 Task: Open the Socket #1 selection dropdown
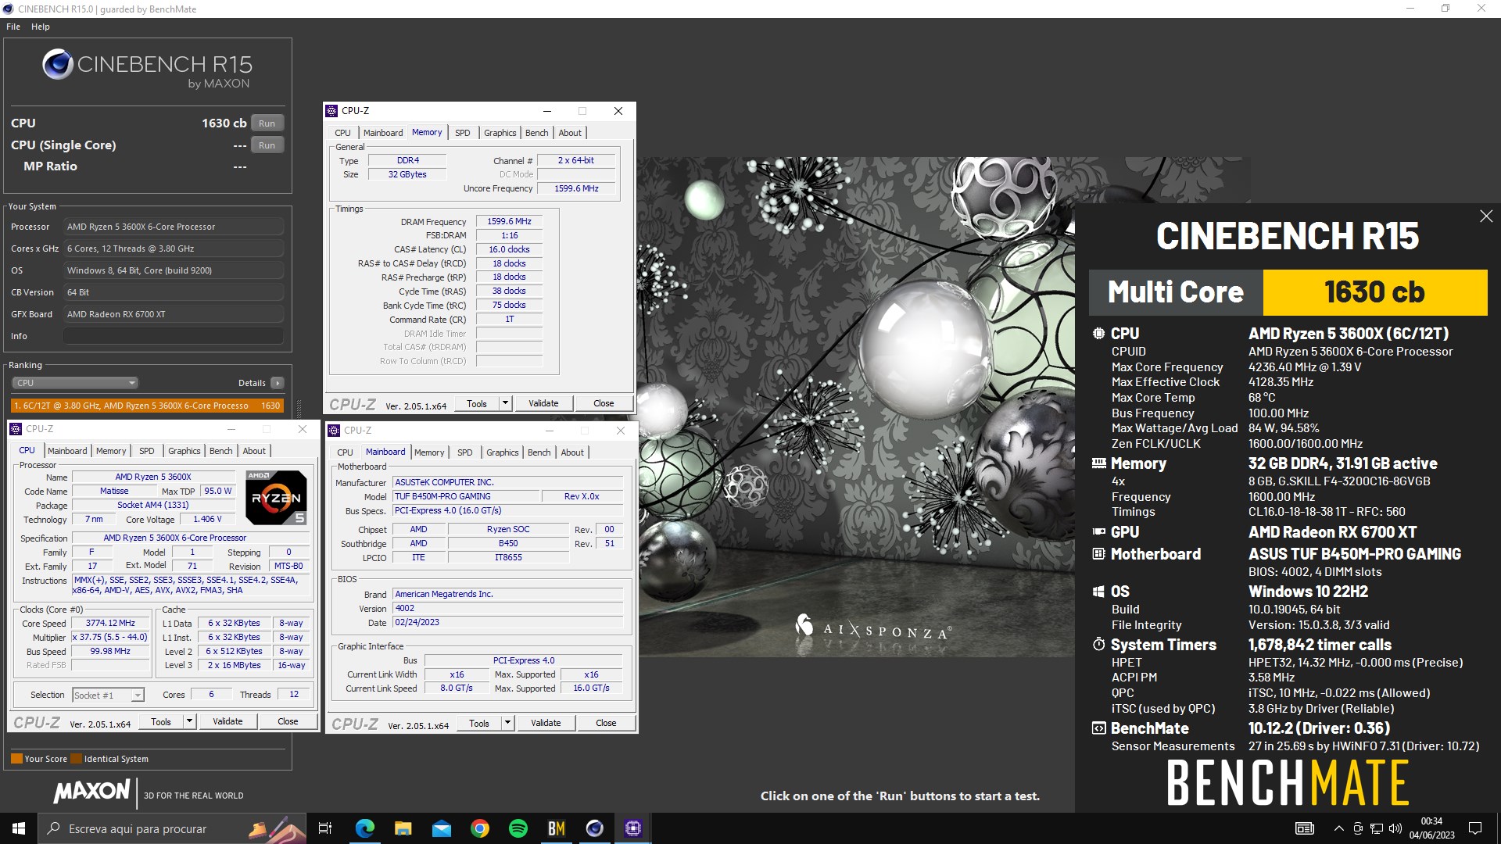[x=108, y=695]
